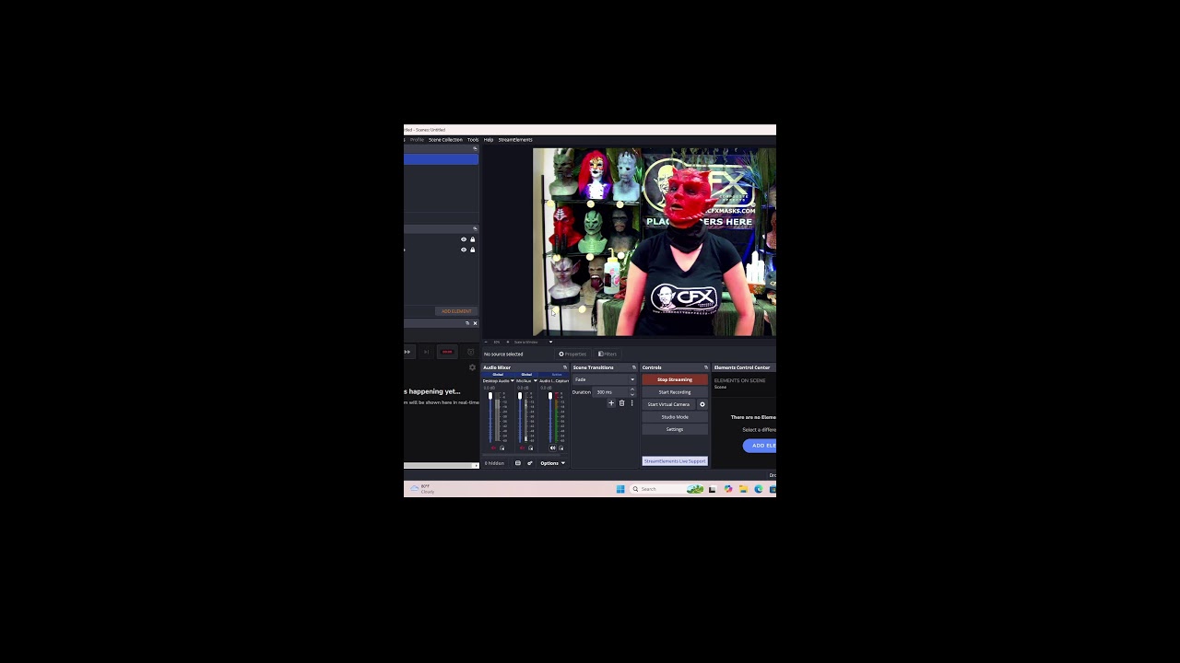Open the Fade transition dropdown
The image size is (1180, 663).
click(604, 379)
